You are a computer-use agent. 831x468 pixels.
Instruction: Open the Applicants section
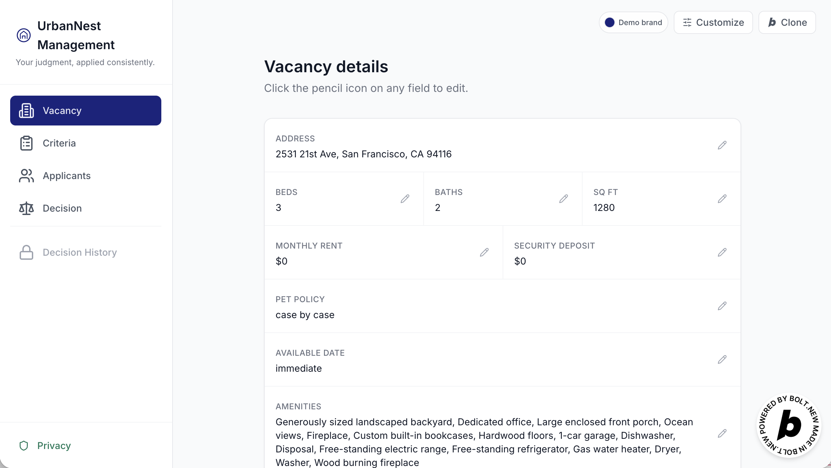[x=86, y=176]
